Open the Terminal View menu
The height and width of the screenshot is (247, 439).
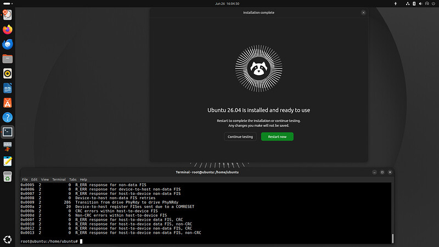coord(45,179)
